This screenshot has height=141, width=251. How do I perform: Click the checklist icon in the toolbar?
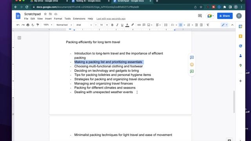point(173,25)
